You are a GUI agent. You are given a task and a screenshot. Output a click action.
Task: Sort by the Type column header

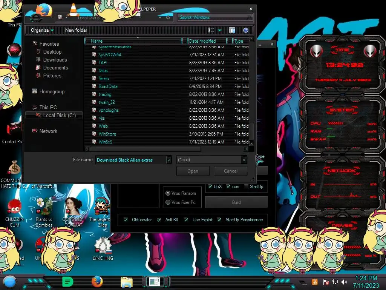[x=240, y=41]
